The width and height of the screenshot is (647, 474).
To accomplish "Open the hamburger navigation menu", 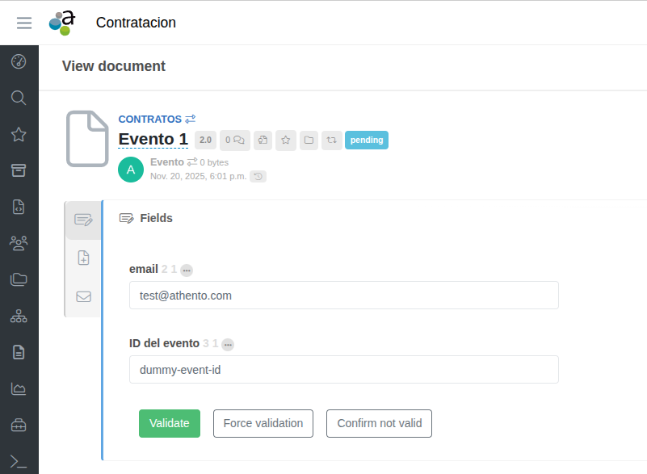I will pyautogui.click(x=24, y=23).
